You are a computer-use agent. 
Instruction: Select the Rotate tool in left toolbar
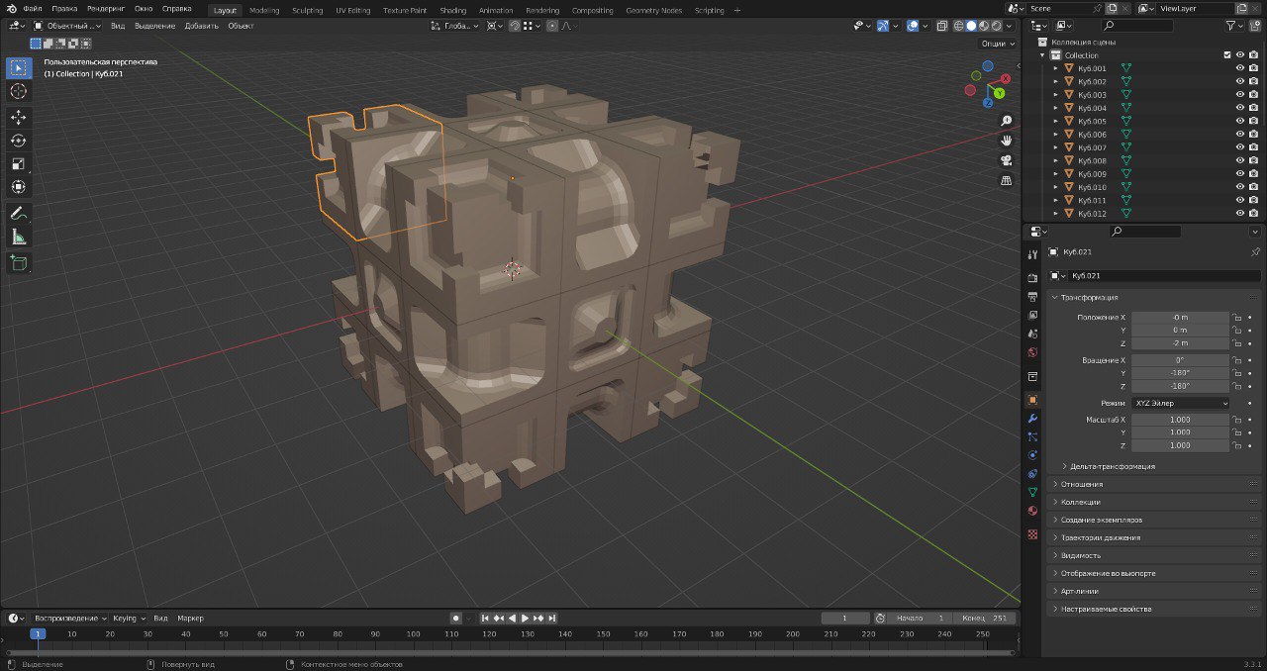tap(18, 141)
